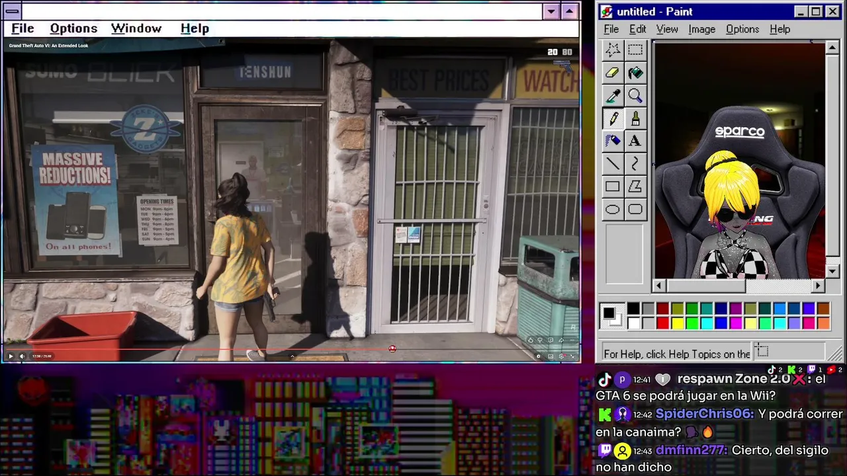Open the File menu in the video window
The width and height of the screenshot is (847, 476).
[x=22, y=28]
